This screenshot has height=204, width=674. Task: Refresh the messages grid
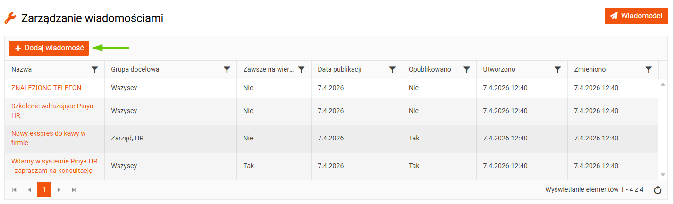[657, 190]
